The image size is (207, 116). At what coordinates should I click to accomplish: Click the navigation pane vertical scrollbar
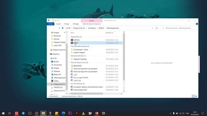coord(67,67)
